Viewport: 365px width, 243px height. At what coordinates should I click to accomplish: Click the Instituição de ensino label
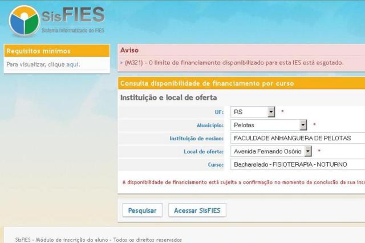click(196, 139)
